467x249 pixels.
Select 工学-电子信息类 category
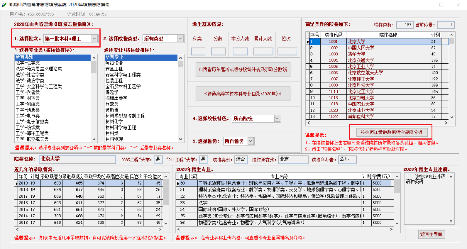[53, 121]
